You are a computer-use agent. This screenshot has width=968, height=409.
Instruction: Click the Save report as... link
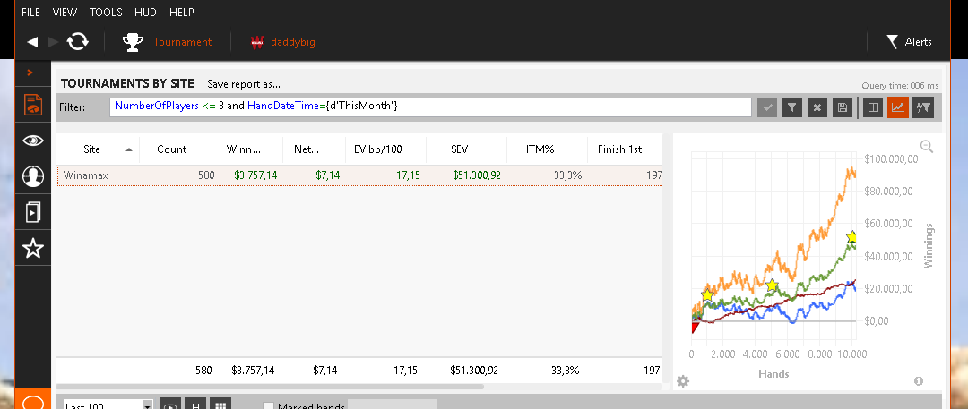point(243,84)
